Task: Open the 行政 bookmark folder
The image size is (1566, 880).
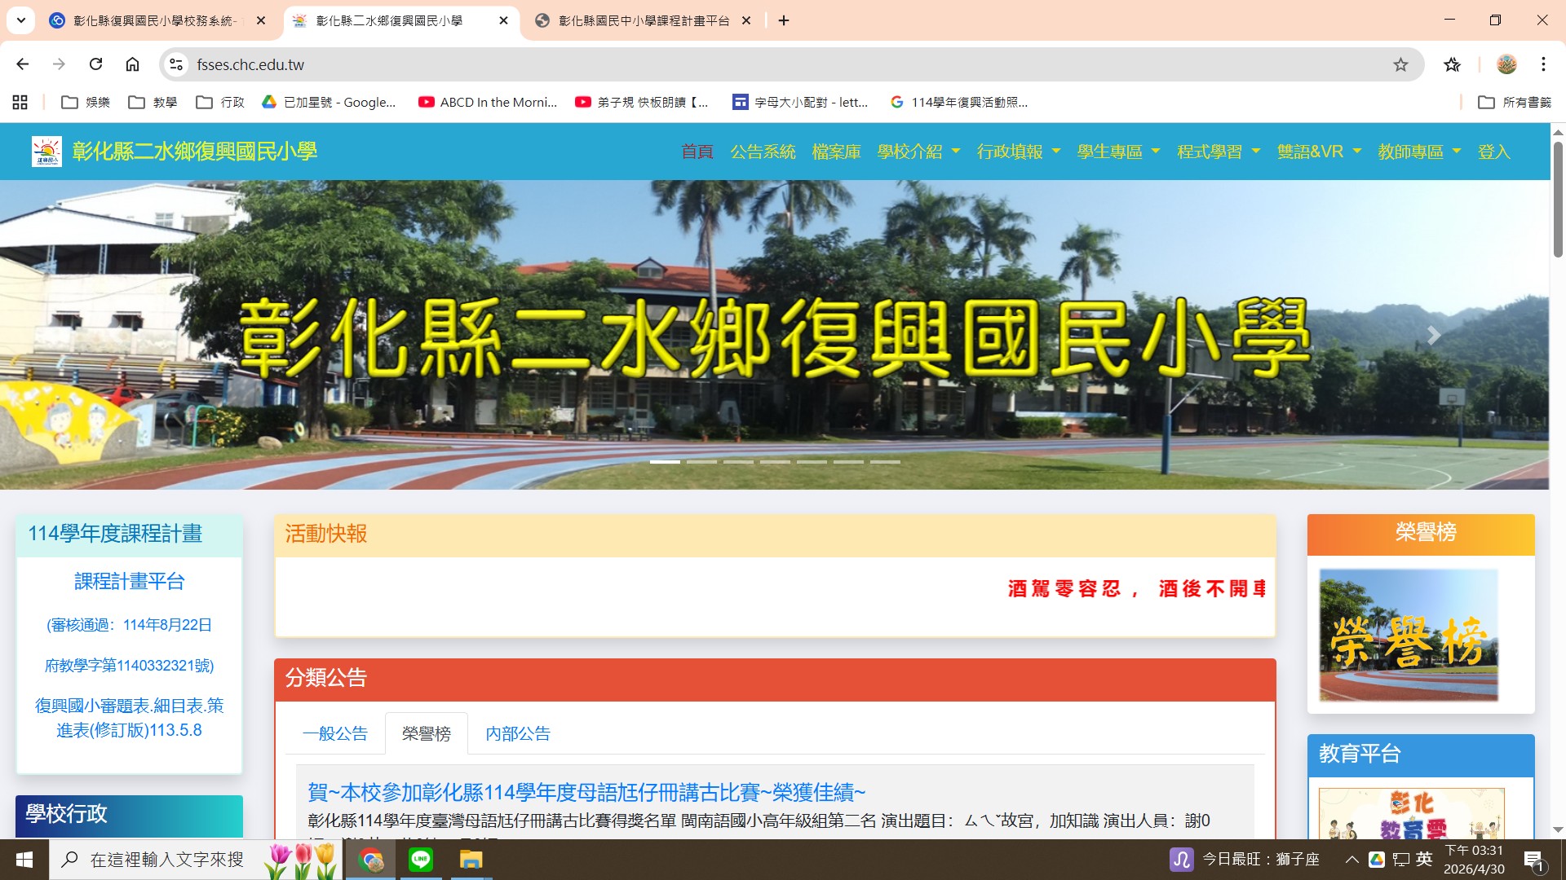Action: pyautogui.click(x=221, y=102)
